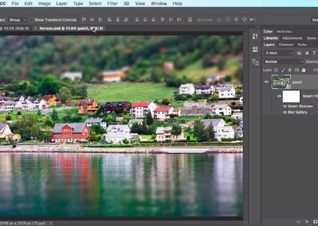Open the Kind layer filter dropdown
The image size is (318, 226).
tap(279, 53)
